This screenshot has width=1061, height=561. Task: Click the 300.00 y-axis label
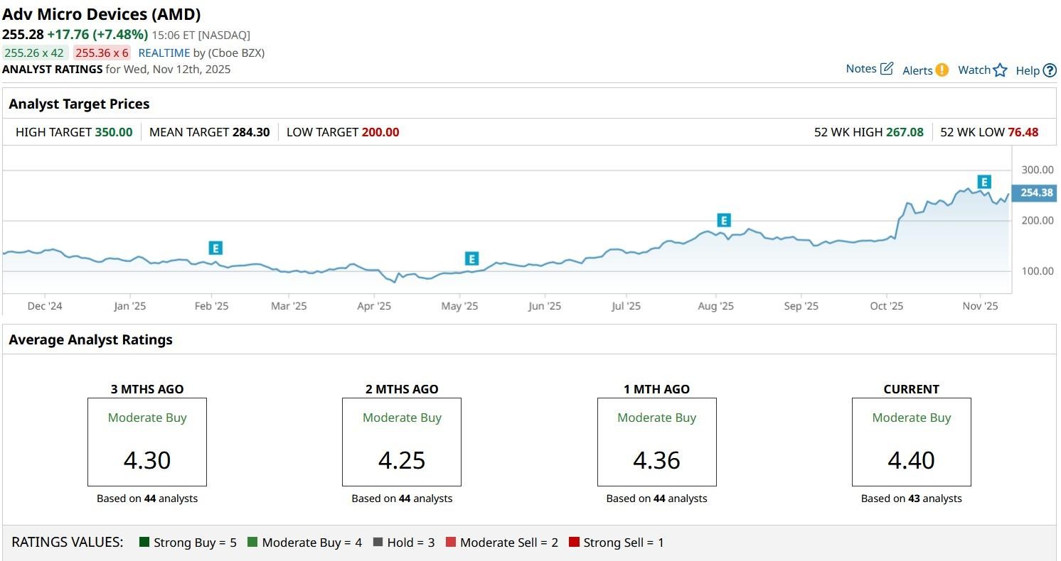pos(1038,170)
